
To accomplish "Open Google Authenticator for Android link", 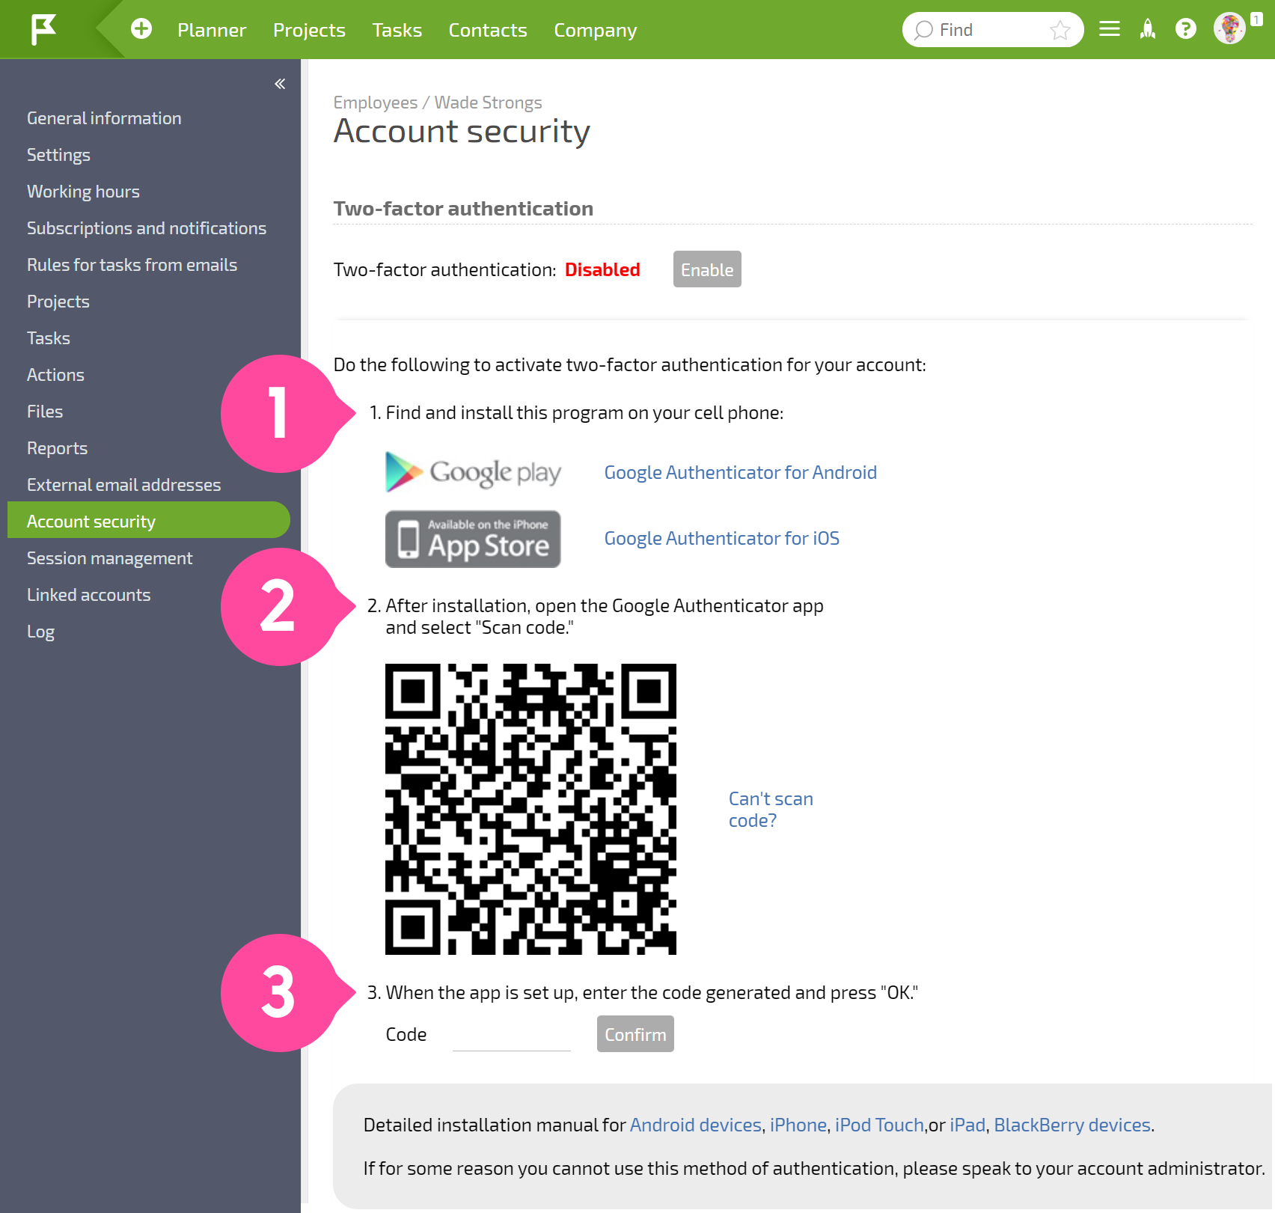I will pyautogui.click(x=741, y=473).
